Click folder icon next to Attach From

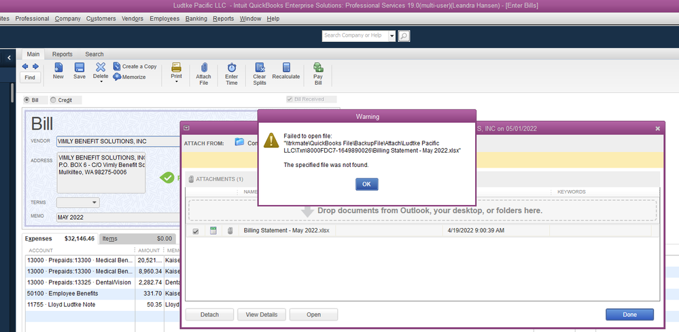pos(239,142)
